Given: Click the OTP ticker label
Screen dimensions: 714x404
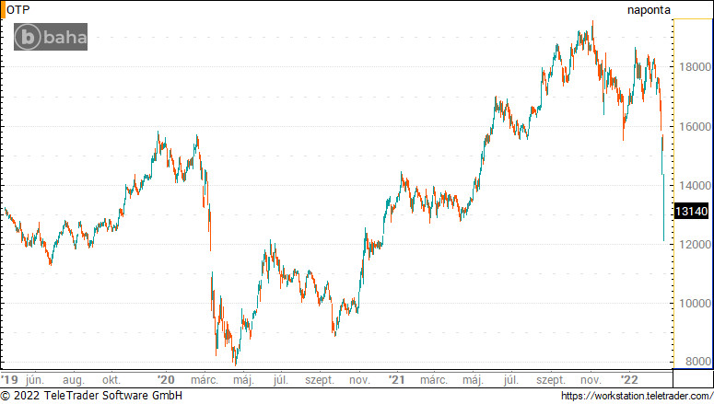Looking at the screenshot, I should [x=18, y=10].
